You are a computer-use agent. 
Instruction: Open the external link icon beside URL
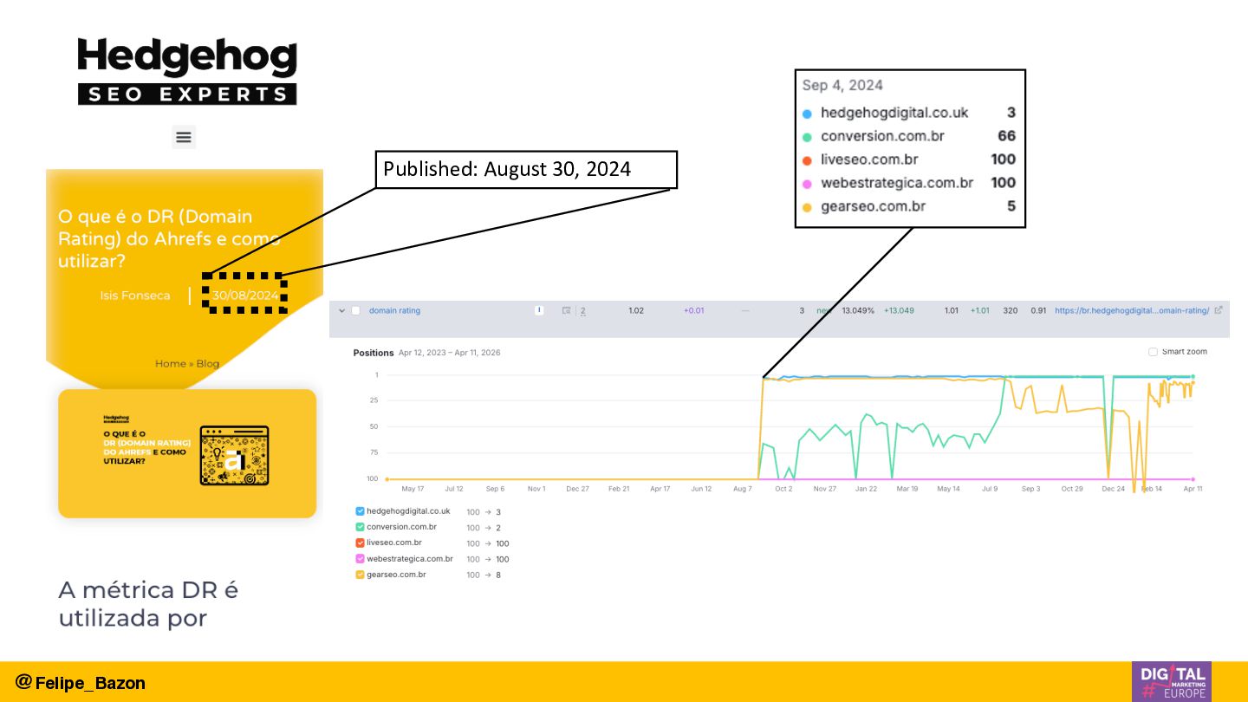pos(1219,310)
